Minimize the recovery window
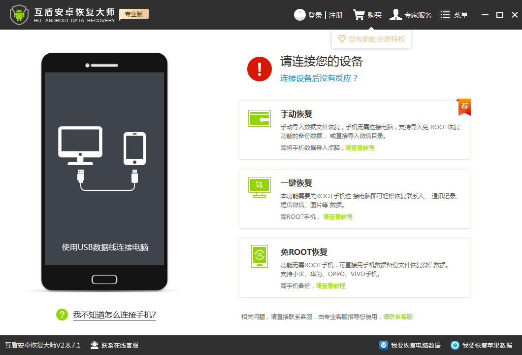Screen dimensions: 522x355 [x=485, y=15]
